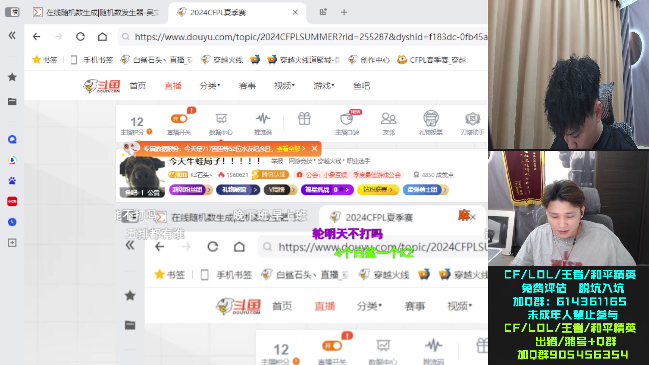Image resolution: width=649 pixels, height=365 pixels.
Task: Open the red app icon in sidebar
Action: click(x=12, y=201)
